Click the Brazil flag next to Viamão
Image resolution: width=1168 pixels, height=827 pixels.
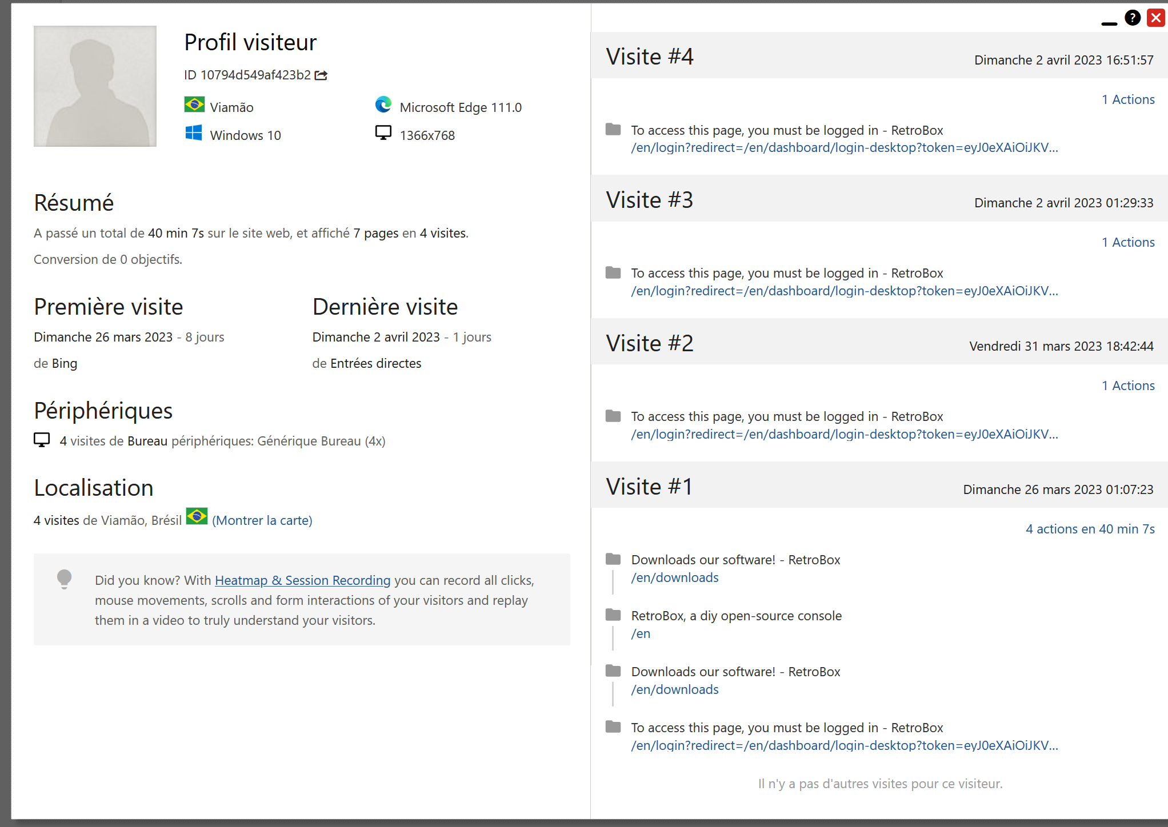pos(194,105)
